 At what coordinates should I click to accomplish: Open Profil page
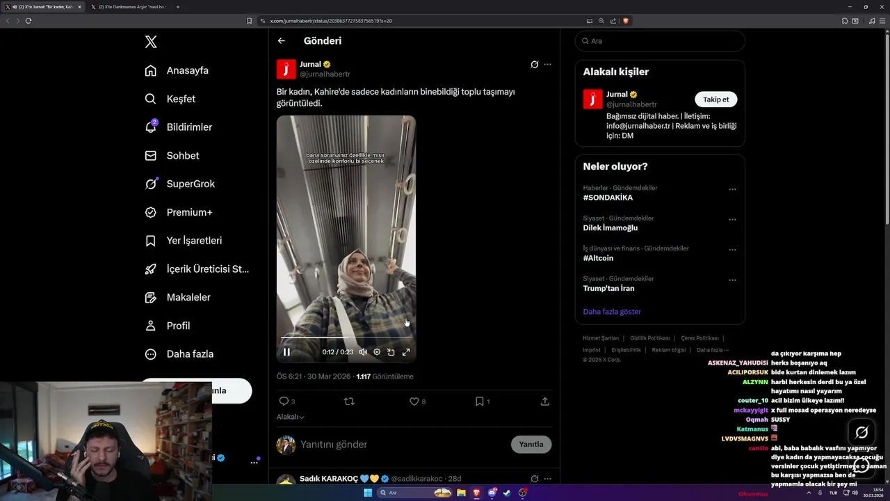(167, 326)
